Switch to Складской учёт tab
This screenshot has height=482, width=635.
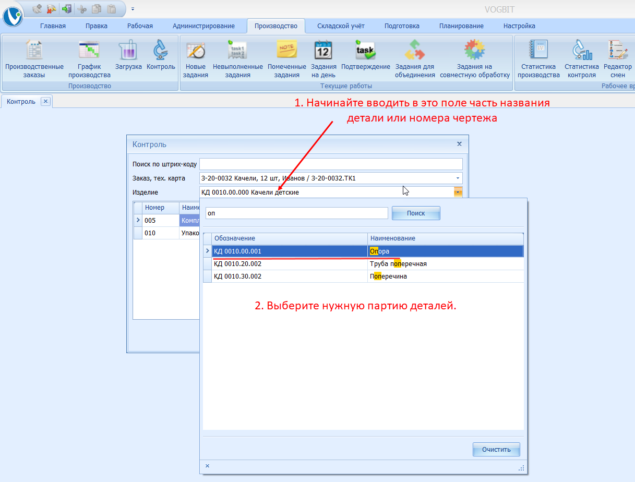click(341, 26)
